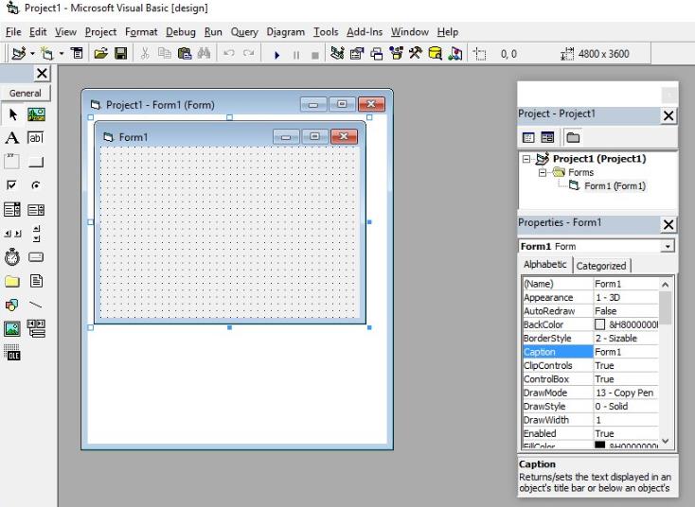Open the Format menu
Viewport: 695px width, 507px height.
141,32
